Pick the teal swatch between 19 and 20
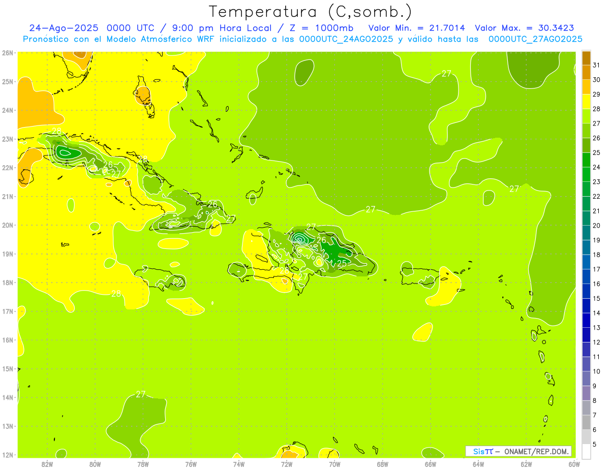This screenshot has width=610, height=471. (586, 233)
